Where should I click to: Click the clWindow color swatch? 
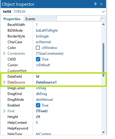(x=38, y=48)
